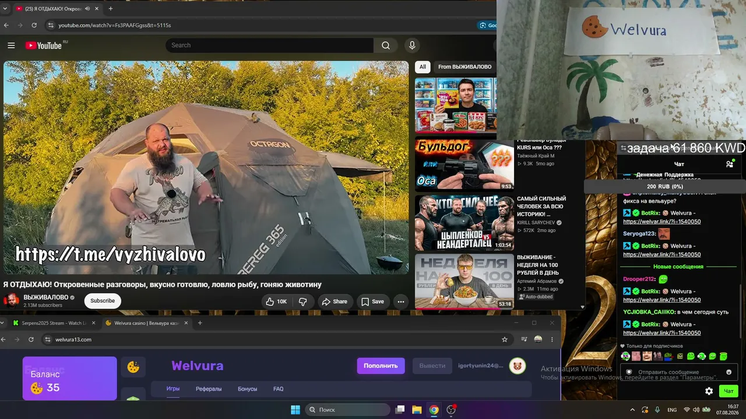The height and width of the screenshot is (419, 746).
Task: Click the Отправить сообщение chat input
Action: click(x=678, y=372)
